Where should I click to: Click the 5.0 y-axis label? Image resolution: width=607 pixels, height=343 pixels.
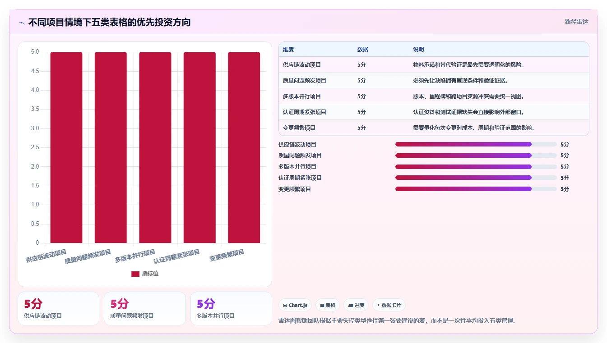click(35, 52)
